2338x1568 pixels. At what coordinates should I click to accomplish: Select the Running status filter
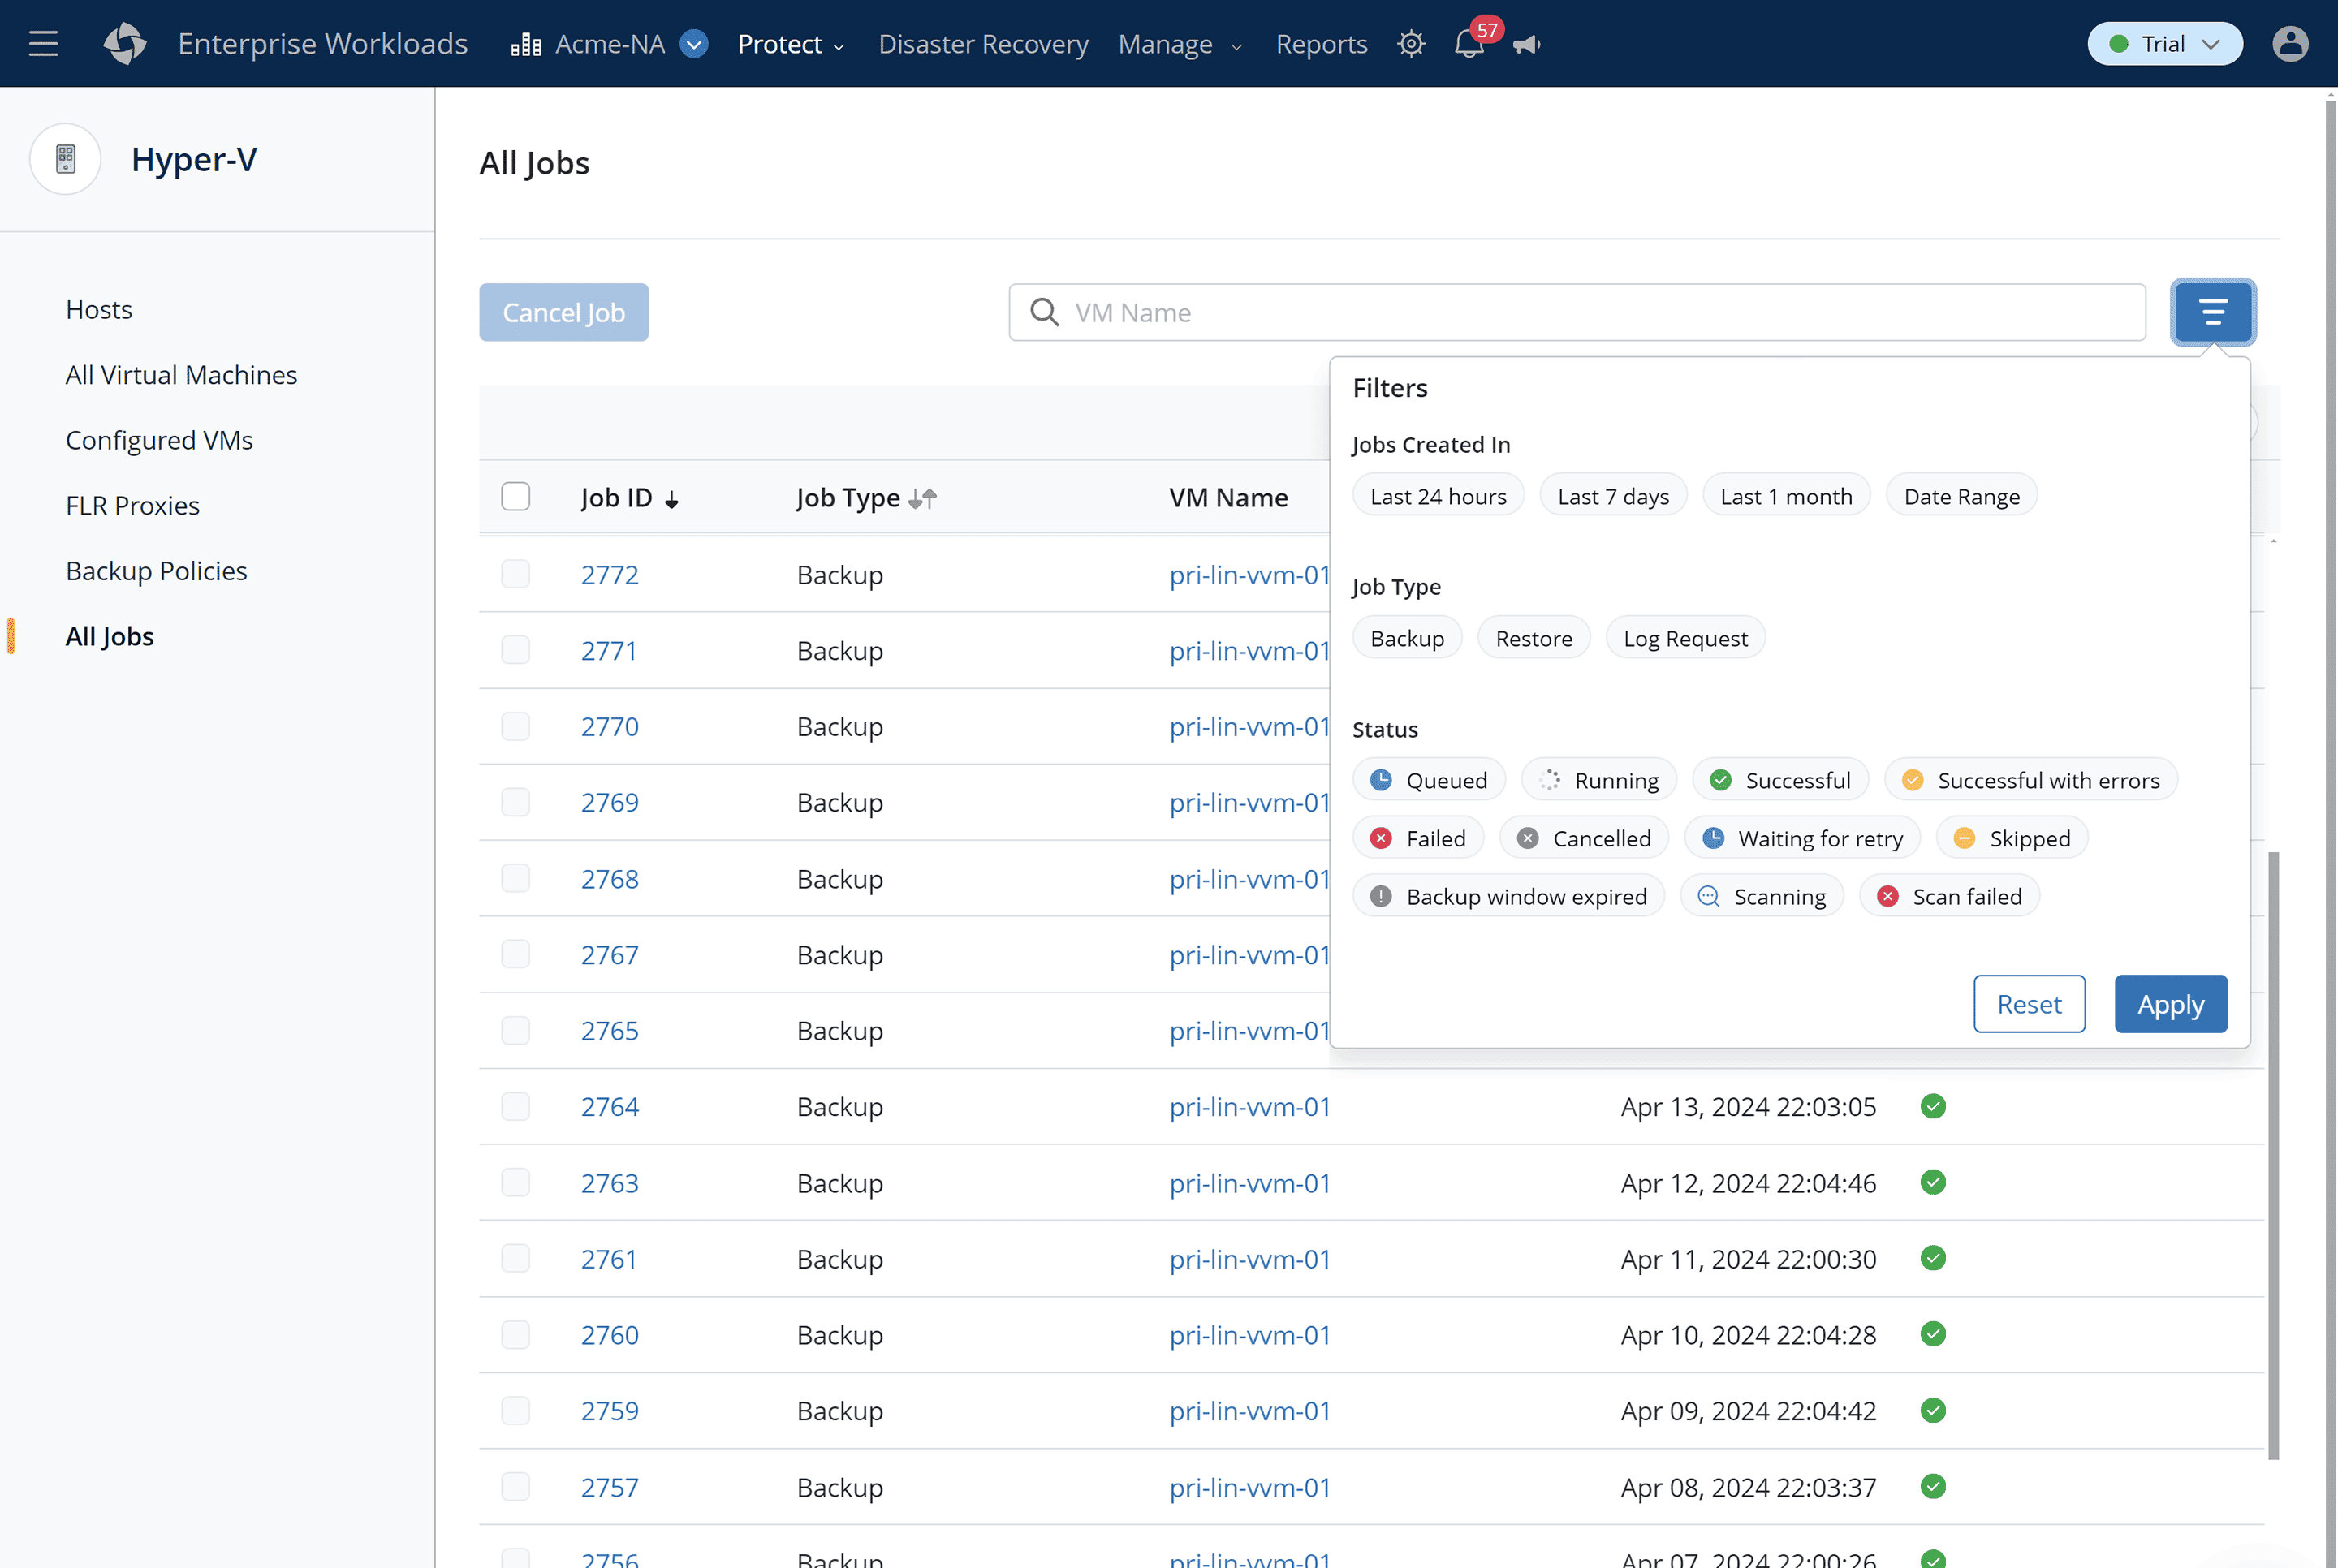pos(1599,780)
